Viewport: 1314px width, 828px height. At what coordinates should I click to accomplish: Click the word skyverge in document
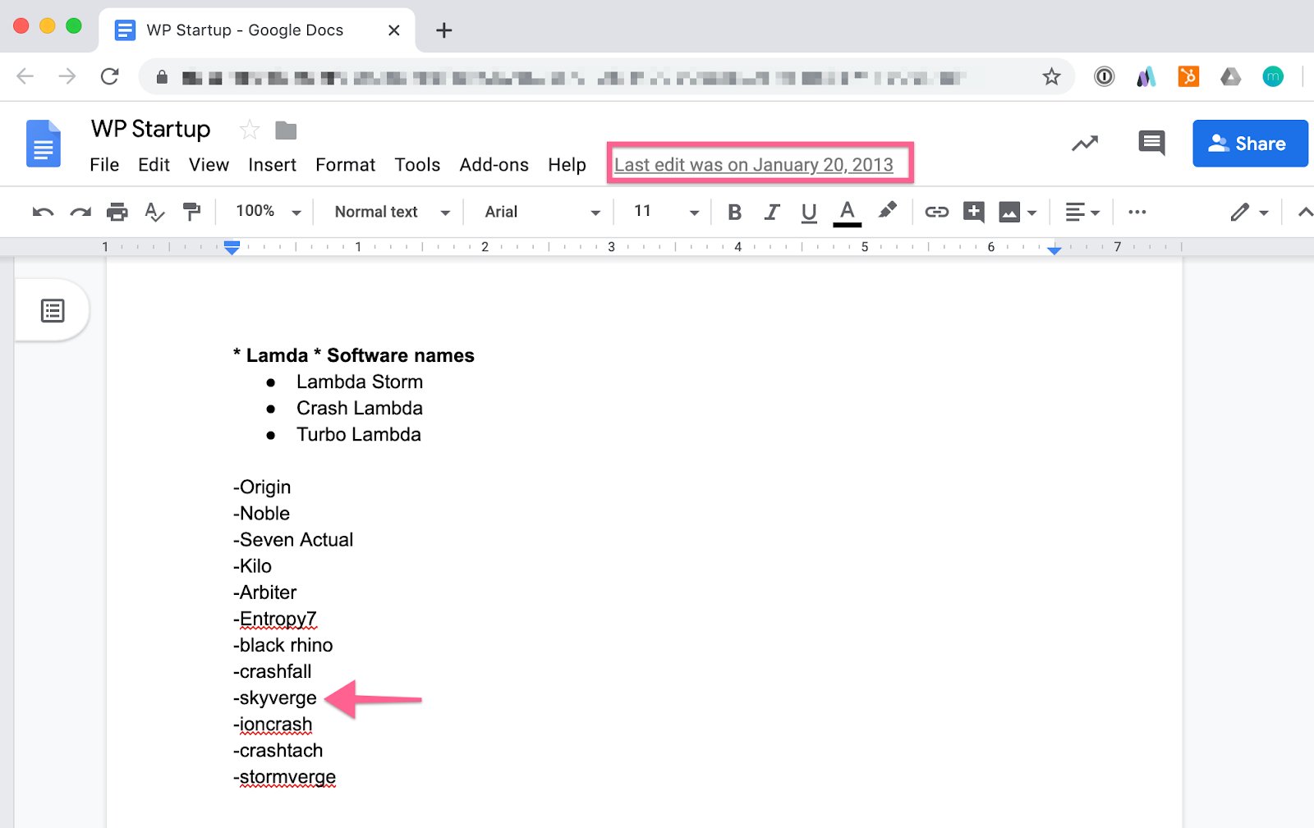coord(278,698)
